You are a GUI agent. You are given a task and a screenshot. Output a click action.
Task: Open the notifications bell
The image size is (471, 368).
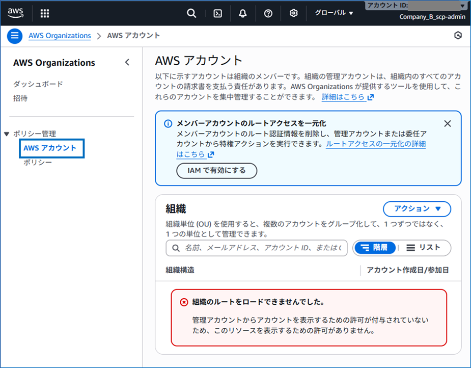[x=242, y=13]
